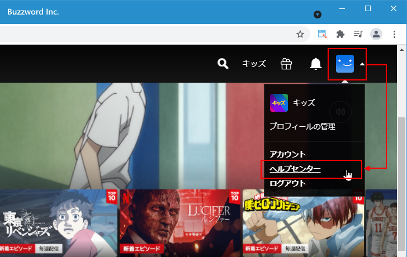Open the 東京リベンジャーズ thumbnail
Image resolution: width=407 pixels, height=257 pixels.
[x=59, y=223]
